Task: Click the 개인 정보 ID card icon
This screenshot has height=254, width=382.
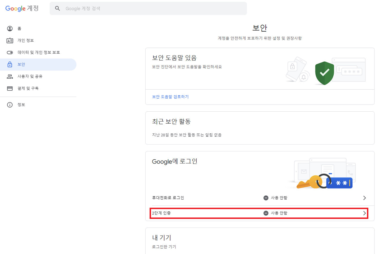Action: pyautogui.click(x=10, y=40)
